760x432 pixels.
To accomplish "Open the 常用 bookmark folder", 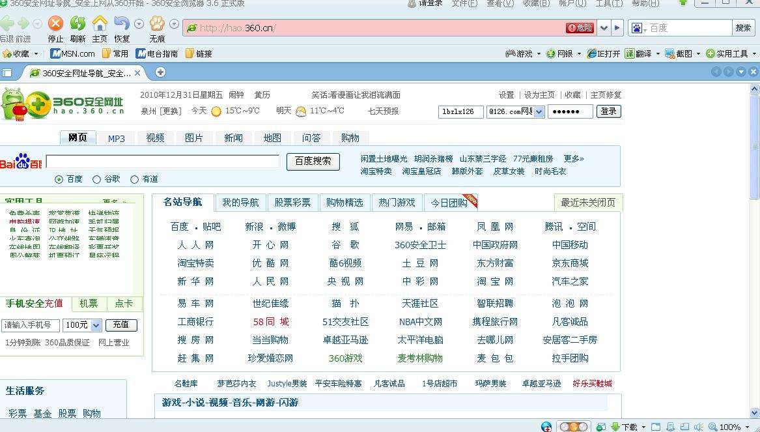I will pyautogui.click(x=115, y=53).
